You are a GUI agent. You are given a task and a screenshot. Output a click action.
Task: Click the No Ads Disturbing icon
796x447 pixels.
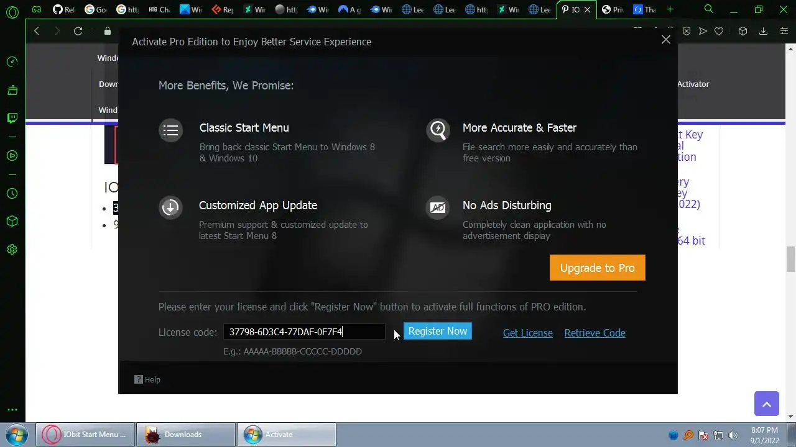click(438, 207)
